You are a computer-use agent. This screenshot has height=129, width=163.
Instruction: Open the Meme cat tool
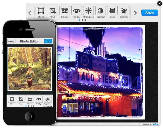click(112, 11)
